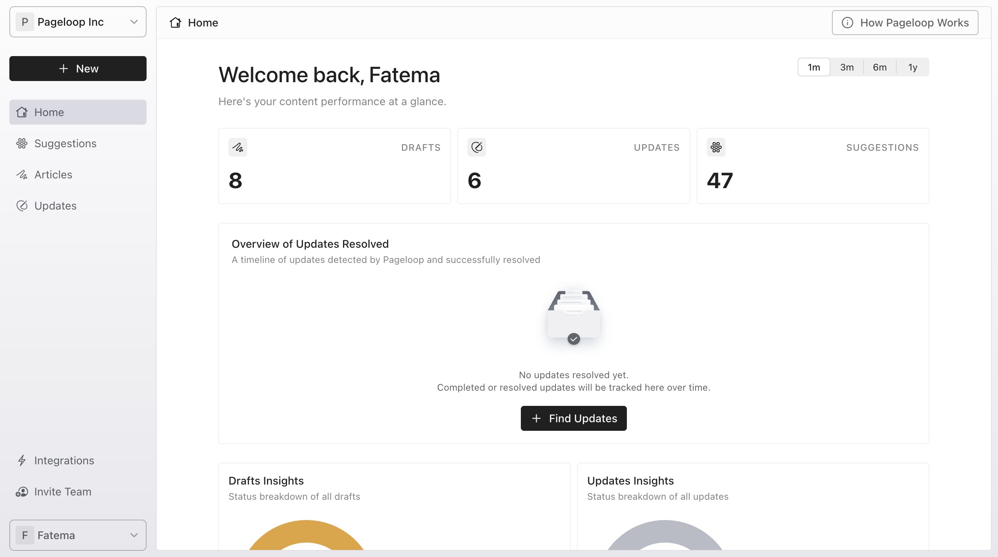Screen dimensions: 998x557
Task: Click the Updates count 6
Action: tap(474, 180)
